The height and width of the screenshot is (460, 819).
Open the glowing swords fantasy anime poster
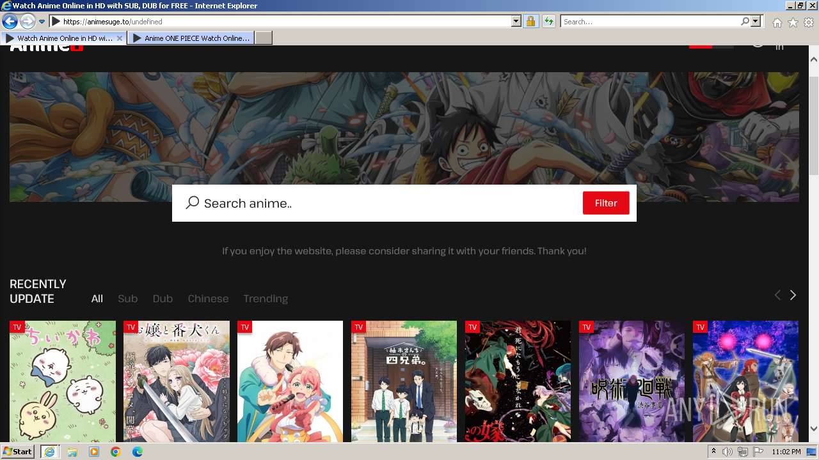coord(746,381)
